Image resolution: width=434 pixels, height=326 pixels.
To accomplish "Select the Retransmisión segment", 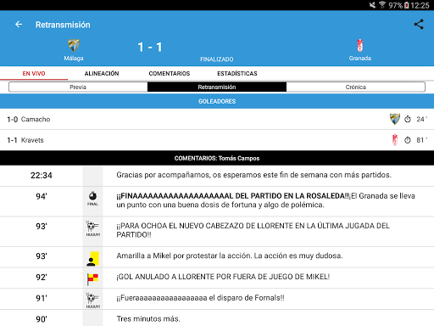I will click(217, 87).
